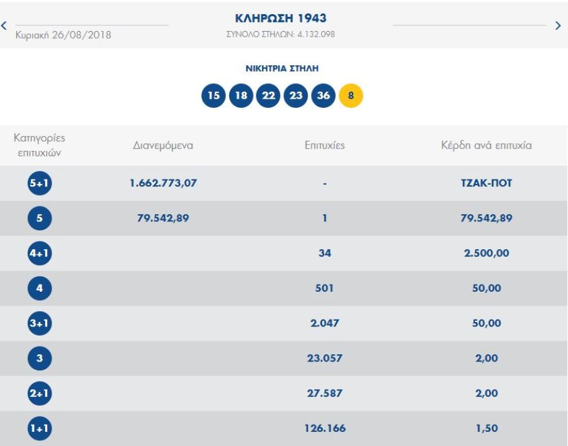This screenshot has height=446, width=568.
Task: Click the 1.662.773,07 jackpot amount
Action: pyautogui.click(x=163, y=183)
